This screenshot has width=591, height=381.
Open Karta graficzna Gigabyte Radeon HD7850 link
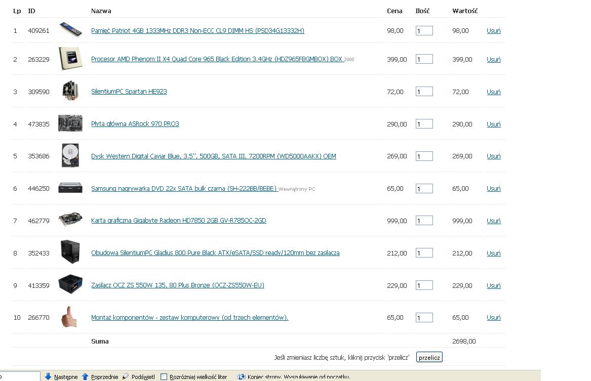pos(179,221)
